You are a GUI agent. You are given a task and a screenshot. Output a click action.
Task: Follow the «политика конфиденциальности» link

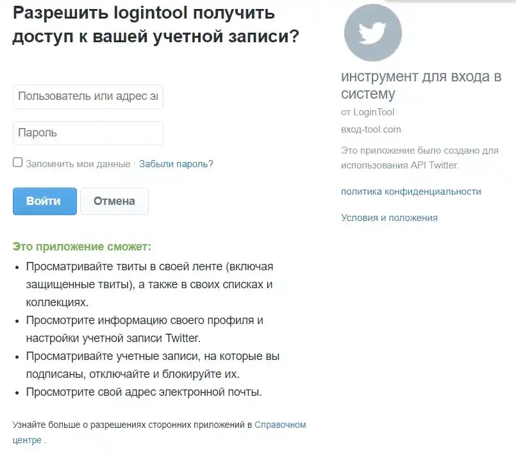click(x=410, y=191)
